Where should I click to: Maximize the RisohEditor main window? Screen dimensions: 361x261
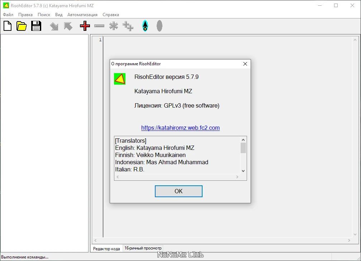point(336,5)
